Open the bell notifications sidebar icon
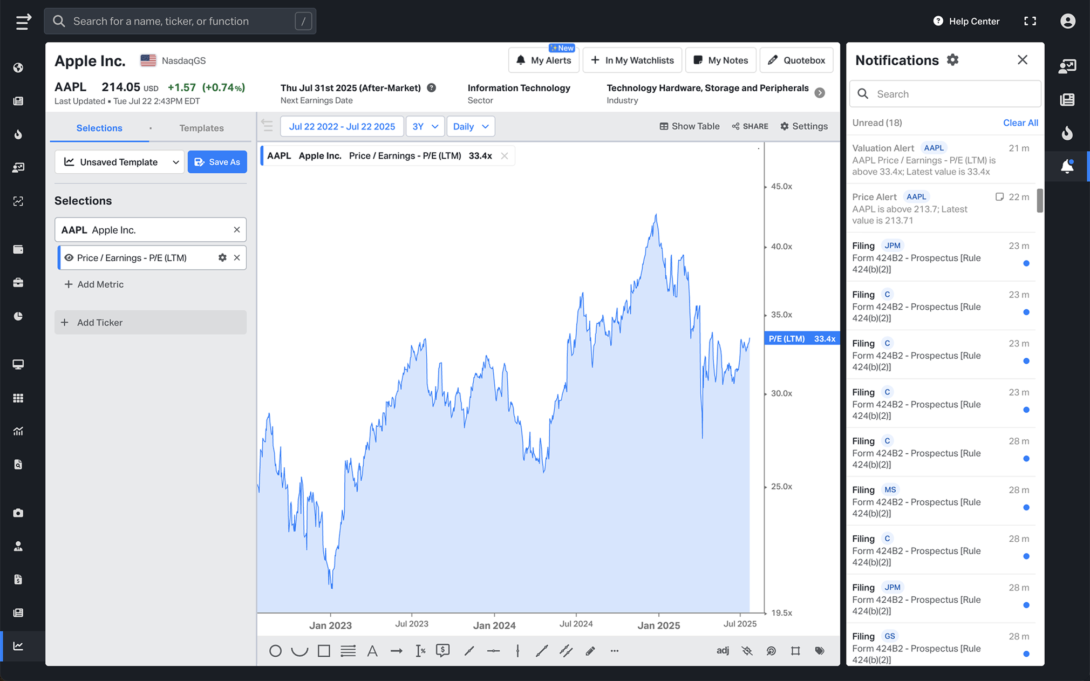 click(x=1067, y=166)
